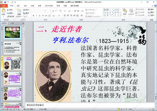Select the oval shape in shapes gallery
157x111 pixels.
(118, 10)
